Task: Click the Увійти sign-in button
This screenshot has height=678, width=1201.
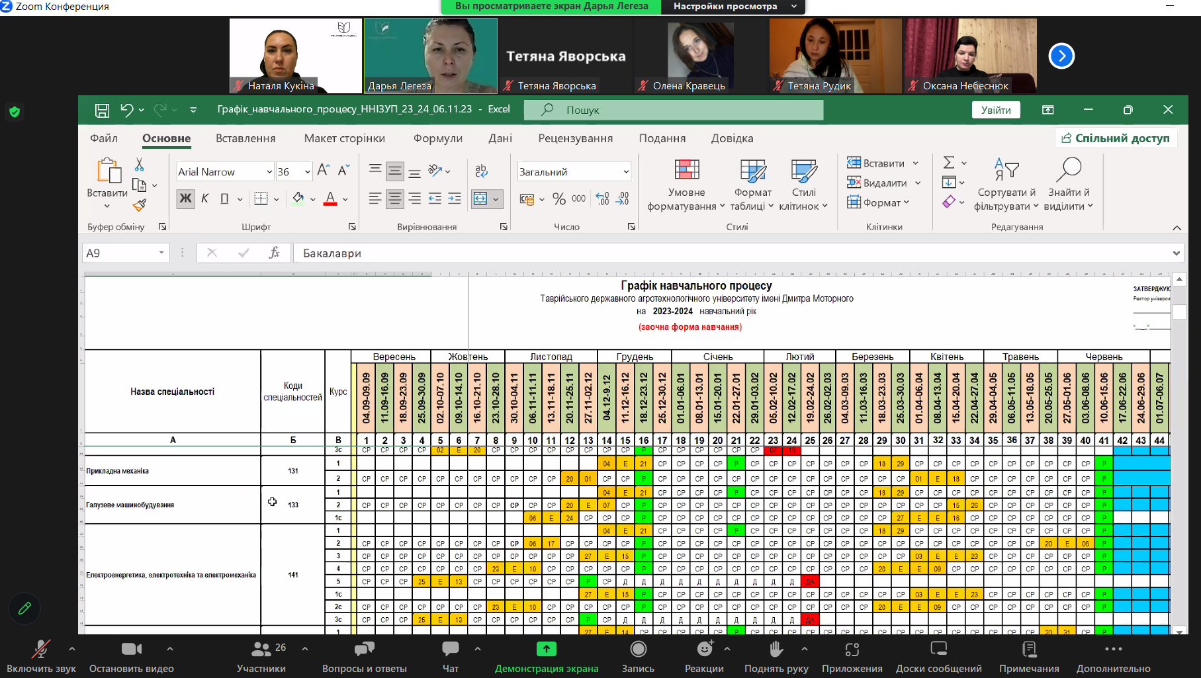Action: [996, 110]
